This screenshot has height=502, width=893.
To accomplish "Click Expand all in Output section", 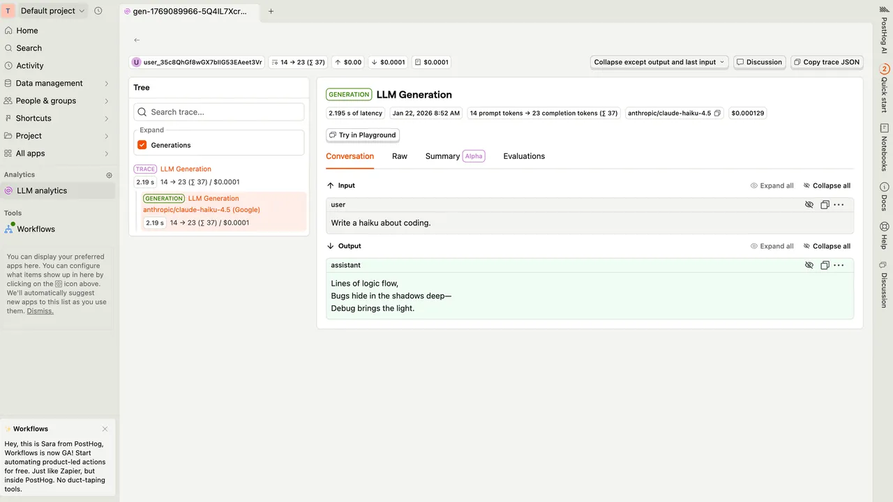I will 772,246.
